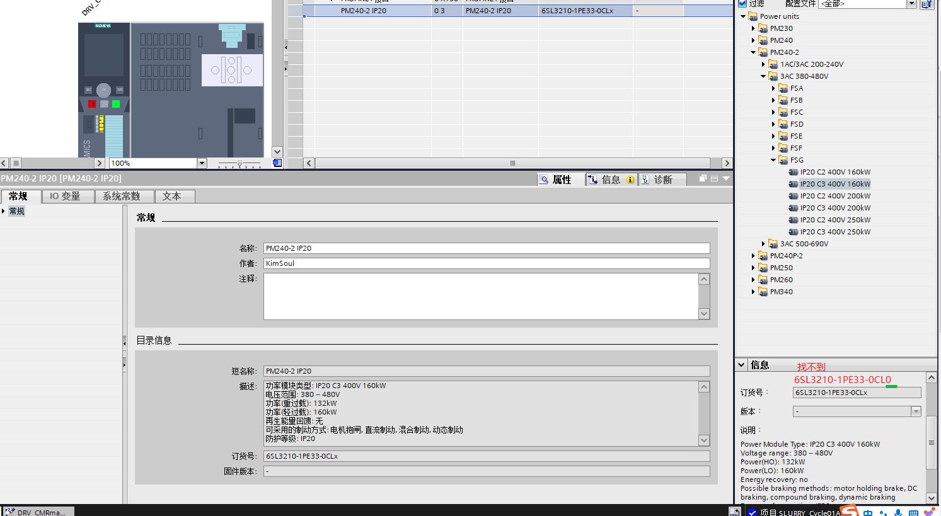Click the device view zoom slider handle

(240, 163)
